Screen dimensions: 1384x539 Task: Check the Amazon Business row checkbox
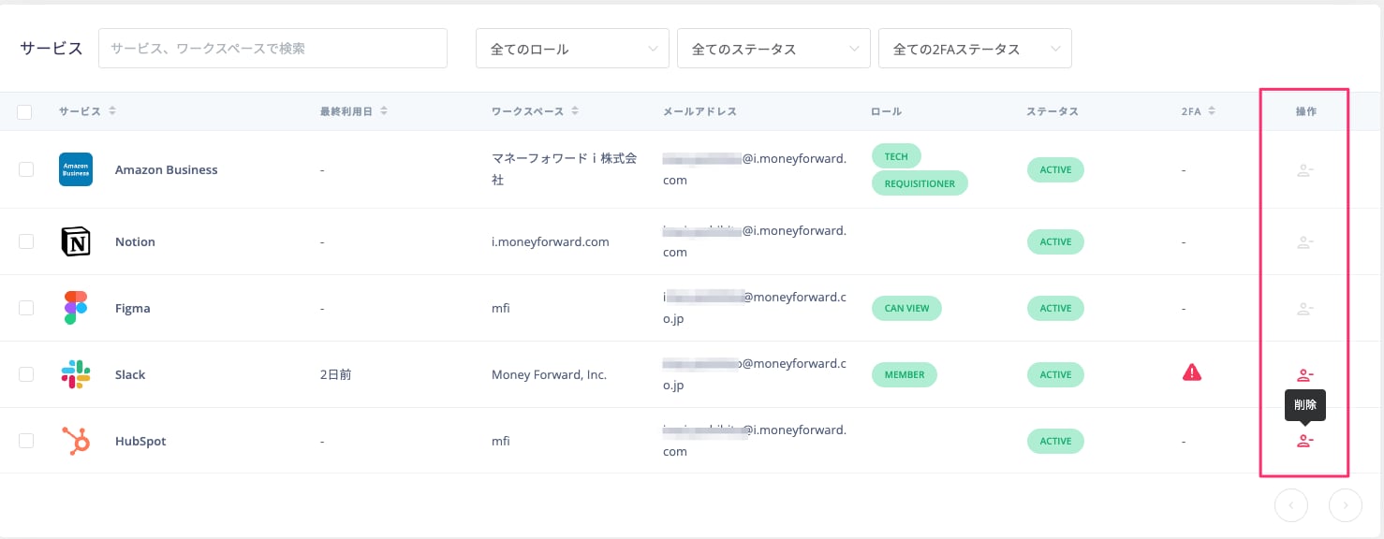point(26,169)
